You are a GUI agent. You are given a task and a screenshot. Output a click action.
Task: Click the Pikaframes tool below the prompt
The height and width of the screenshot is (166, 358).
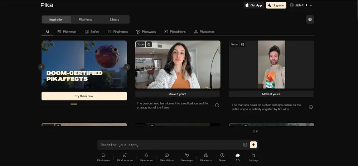click(x=104, y=157)
